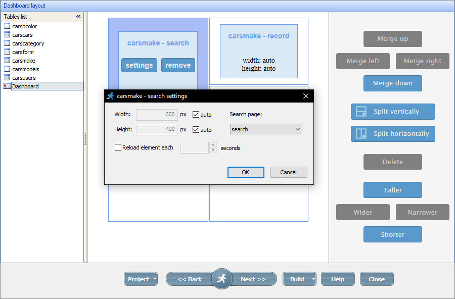The image size is (455, 299).
Task: Open the Search page dropdown
Action: tap(297, 129)
